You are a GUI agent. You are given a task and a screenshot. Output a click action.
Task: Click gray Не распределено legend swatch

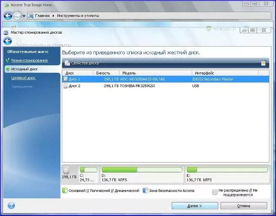point(215,192)
